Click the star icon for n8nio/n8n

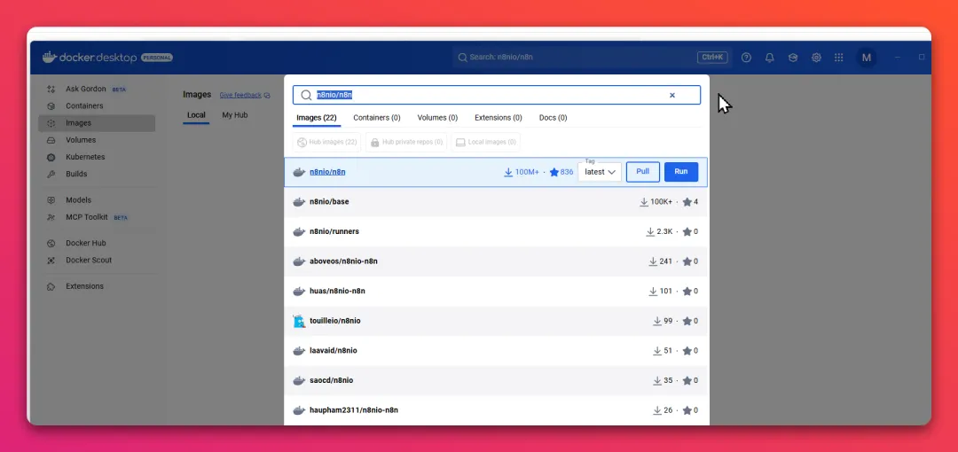pos(554,172)
